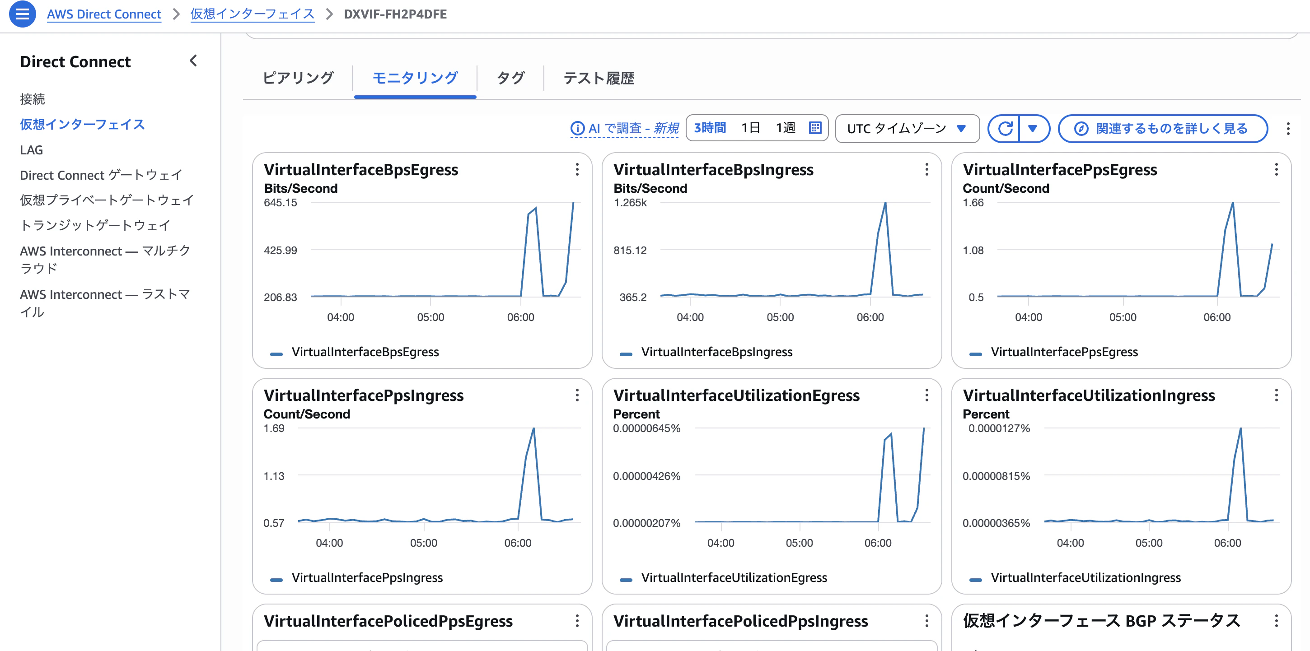Open 仮想プライベートゲートウェイ in the sidebar
This screenshot has height=651, width=1310.
tap(108, 200)
